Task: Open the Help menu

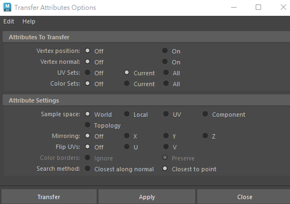Action: pyautogui.click(x=29, y=21)
